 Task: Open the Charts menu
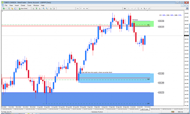click(23, 5)
